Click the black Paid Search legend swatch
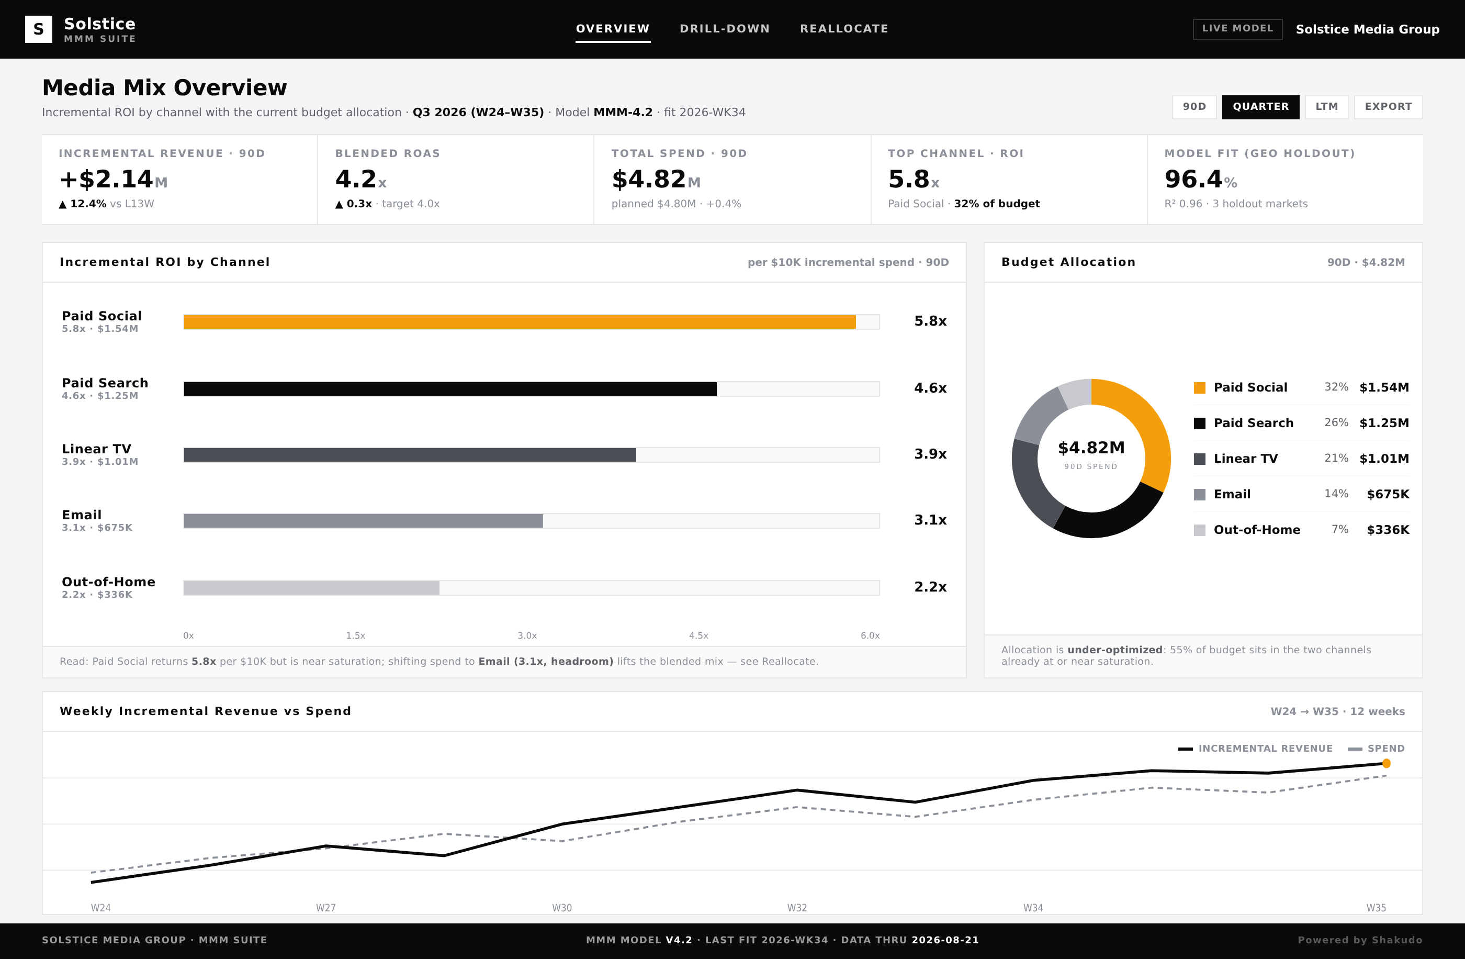 pos(1199,423)
